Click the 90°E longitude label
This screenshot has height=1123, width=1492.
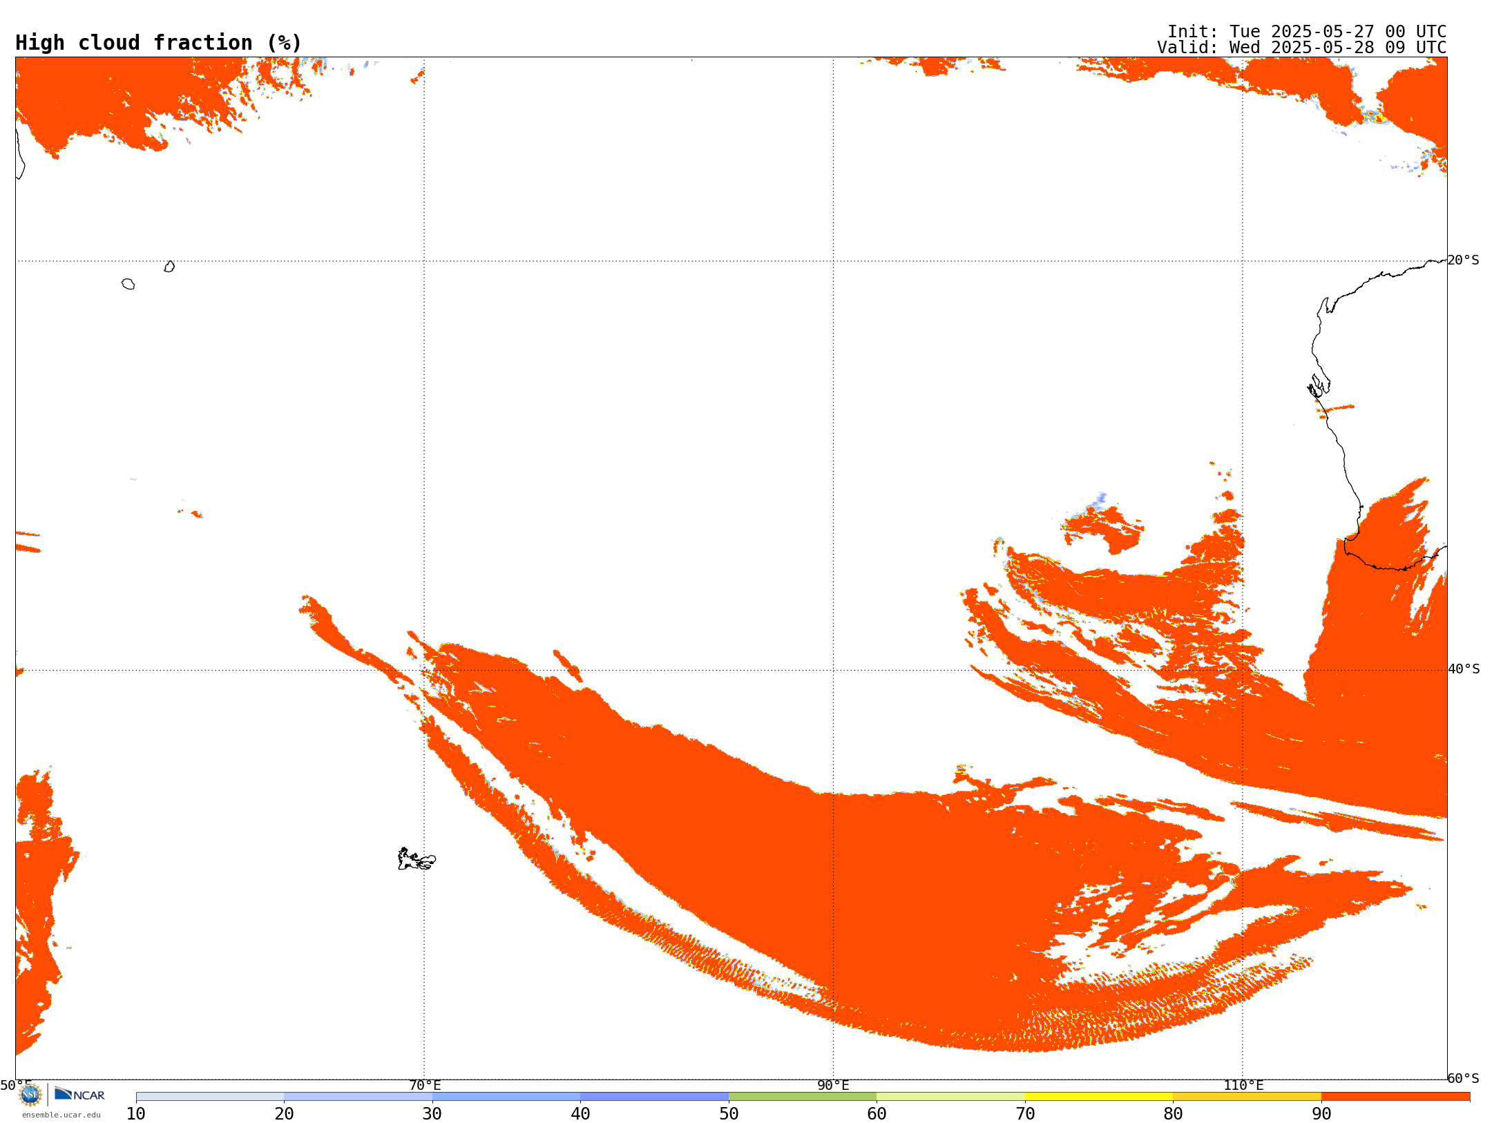click(833, 1085)
